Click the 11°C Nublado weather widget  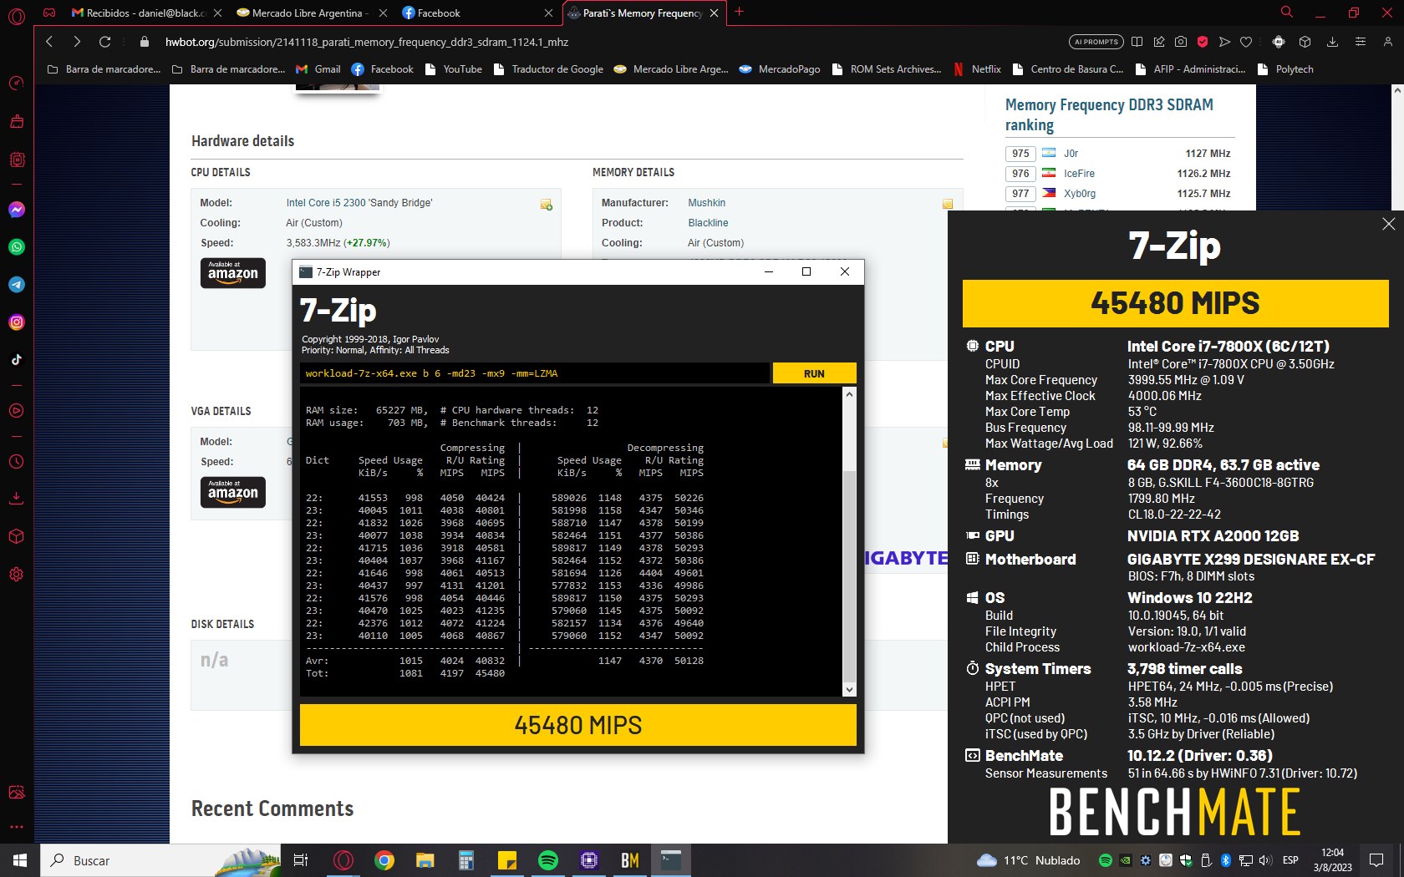(x=1029, y=860)
